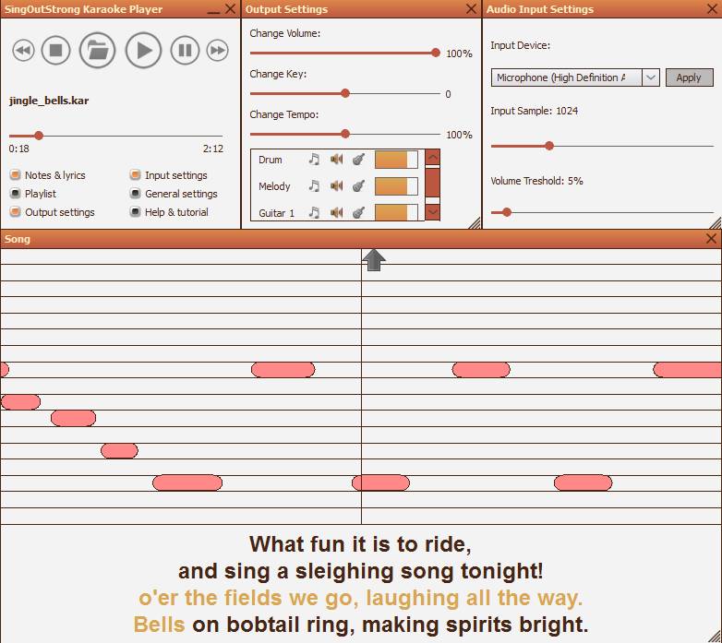Viewport: 722px width, 643px height.
Task: Click the highlighted lyric 'o'er the fields we go'
Action: [248, 598]
